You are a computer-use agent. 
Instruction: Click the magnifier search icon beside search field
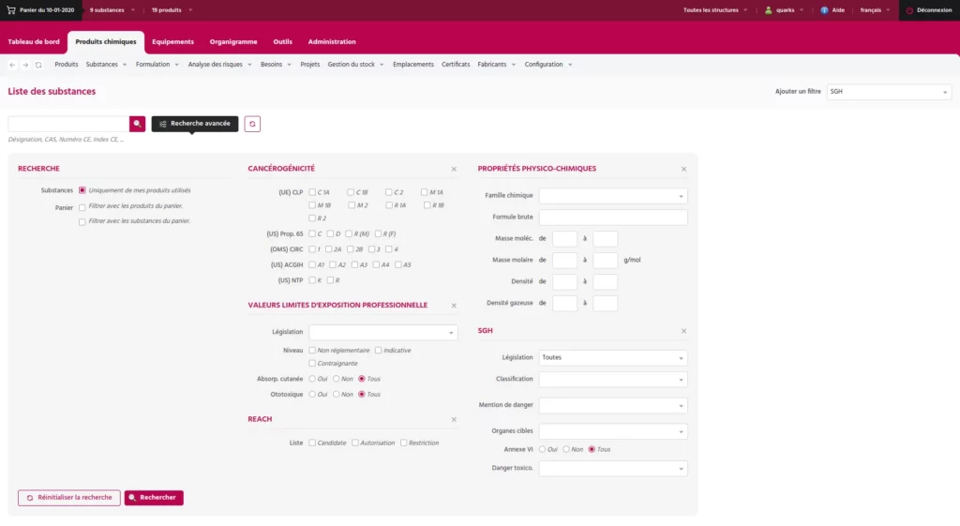138,124
